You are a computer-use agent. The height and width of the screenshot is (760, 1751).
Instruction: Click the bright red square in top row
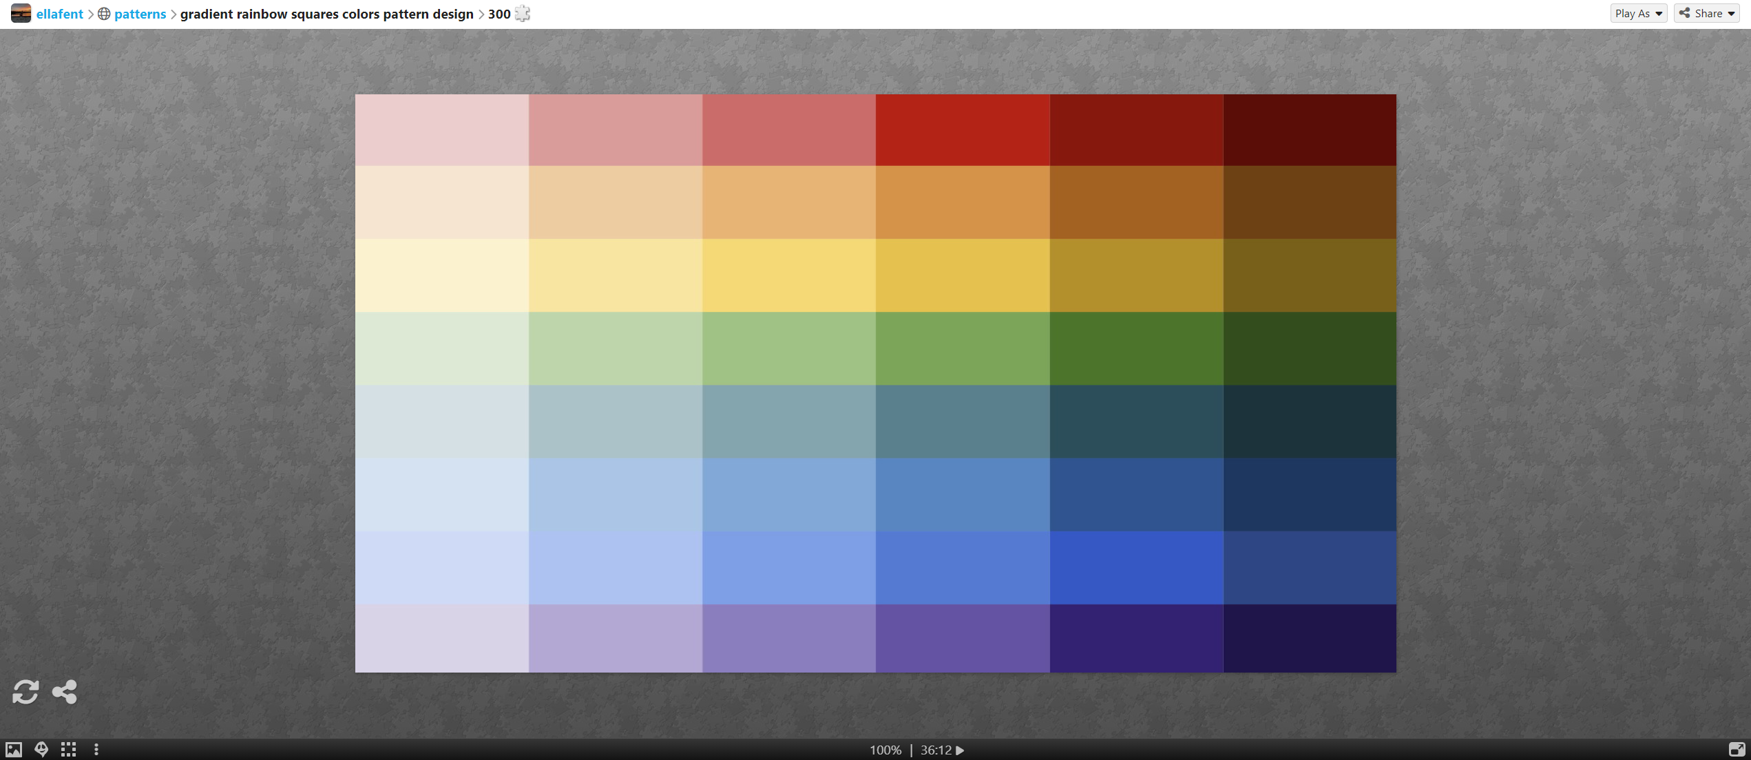pyautogui.click(x=962, y=130)
